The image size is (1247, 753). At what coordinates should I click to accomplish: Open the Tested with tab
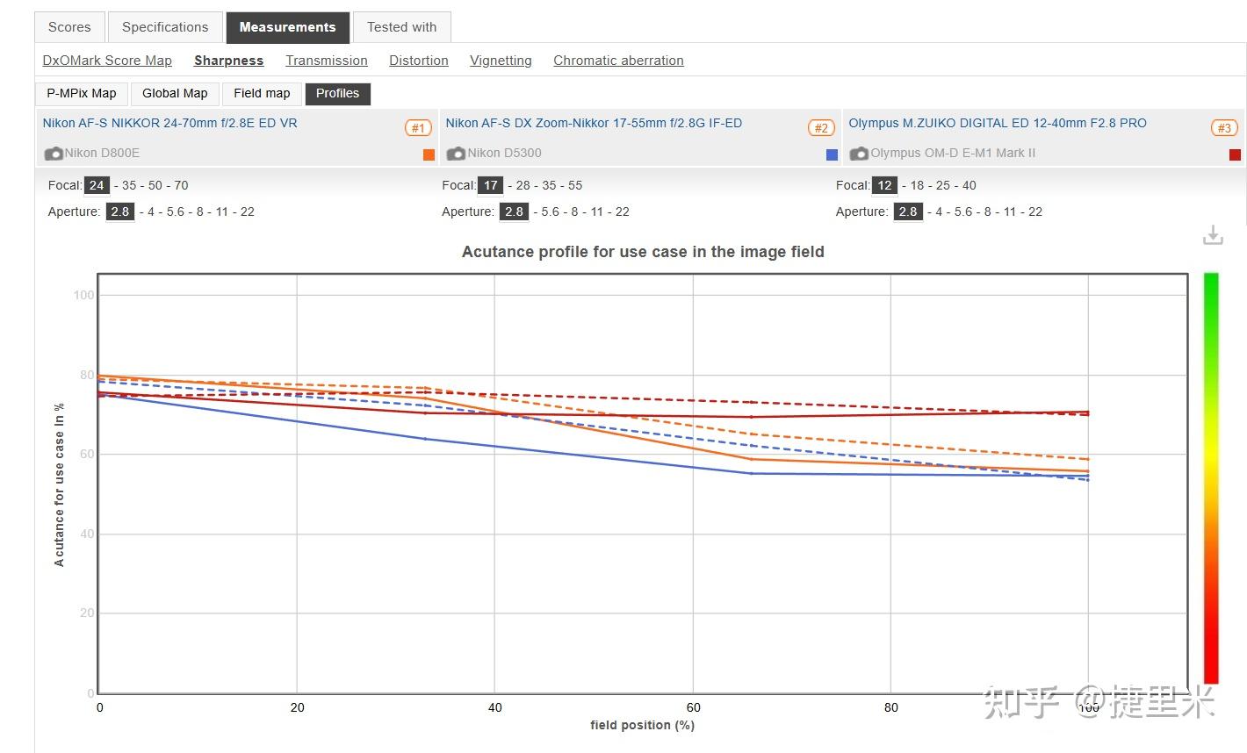[401, 27]
